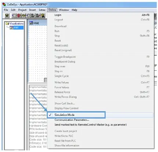
Task: Open the Project menu
Action: point(22,10)
